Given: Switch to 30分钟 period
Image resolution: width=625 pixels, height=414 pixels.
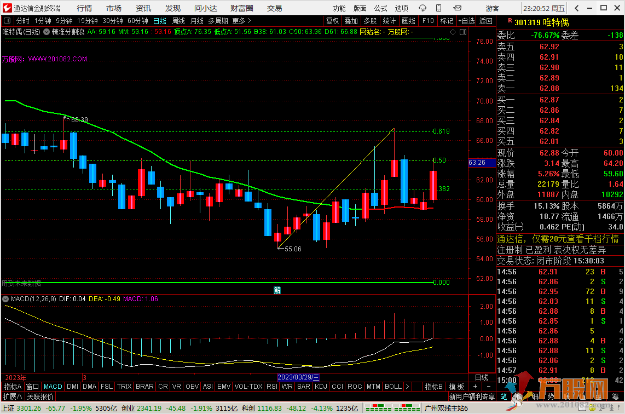Looking at the screenshot, I should 112,21.
